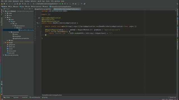Expand the .mvn folder
Viewport: 179px width, 100px height.
pyautogui.click(x=6, y=16)
